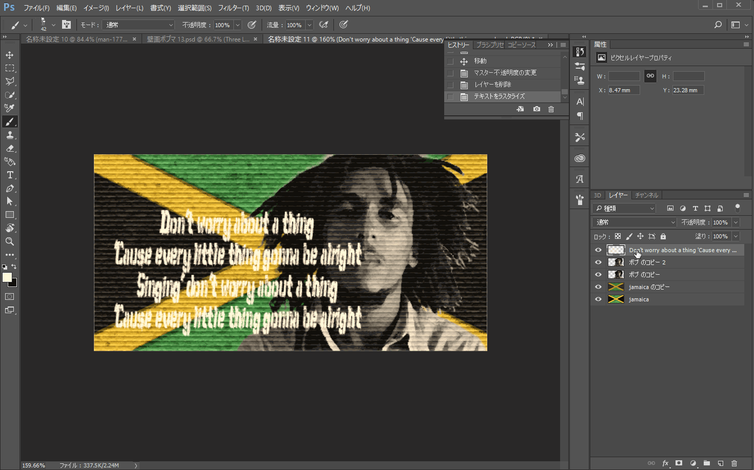Select the Rectangular Marquee tool
This screenshot has width=754, height=470.
coord(10,68)
